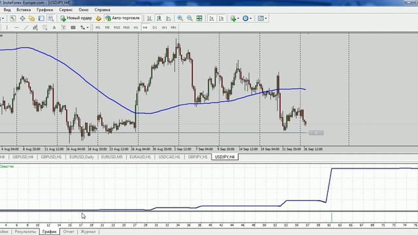Switch timeframe to M30

pyautogui.click(x=126, y=27)
